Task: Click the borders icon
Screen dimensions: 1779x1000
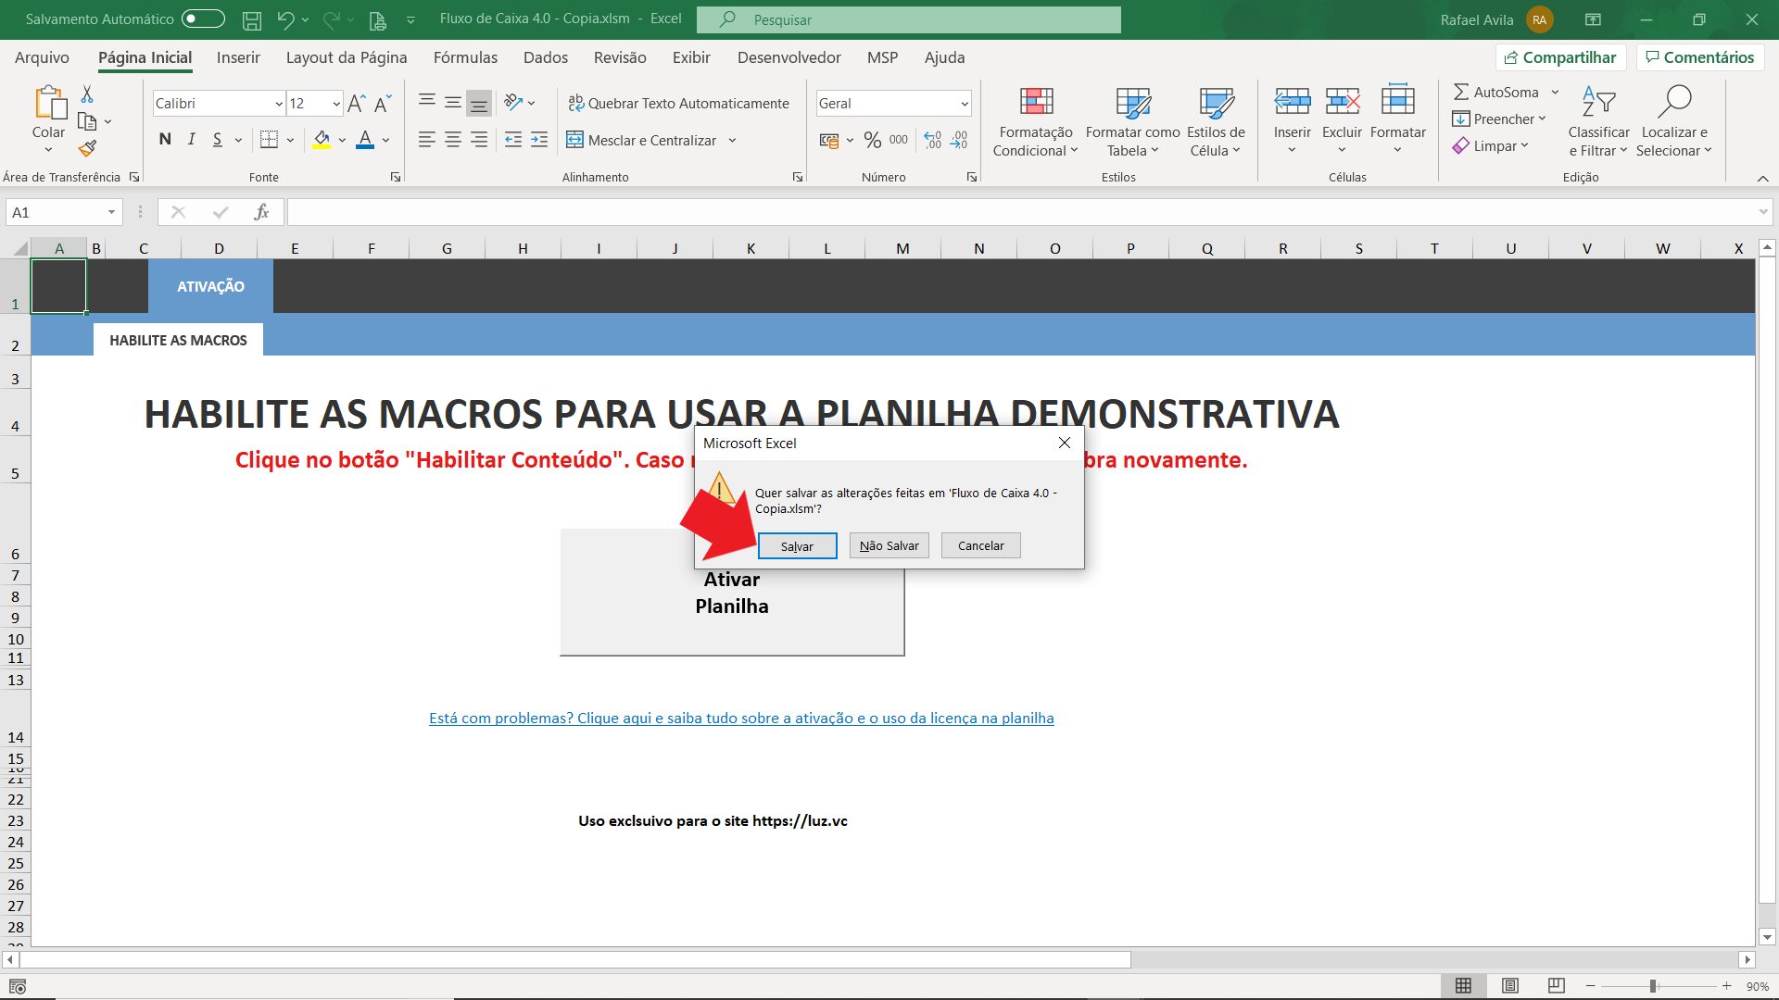Action: click(x=269, y=140)
